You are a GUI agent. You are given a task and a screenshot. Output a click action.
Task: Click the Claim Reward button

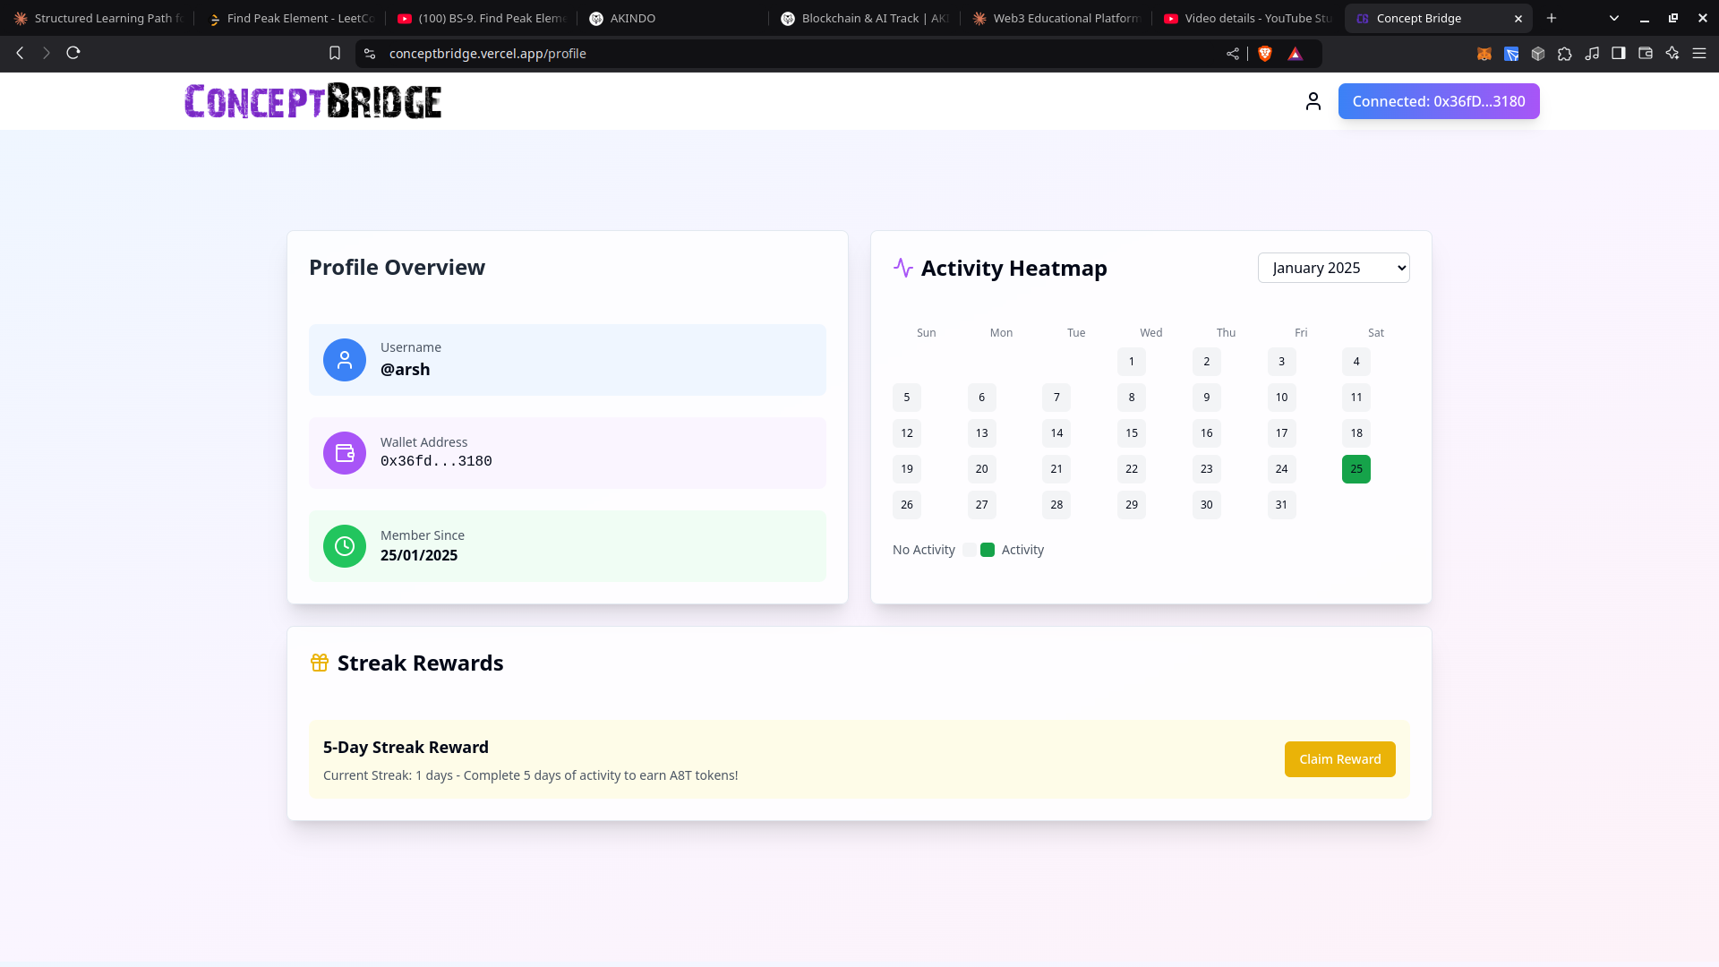[x=1339, y=759]
